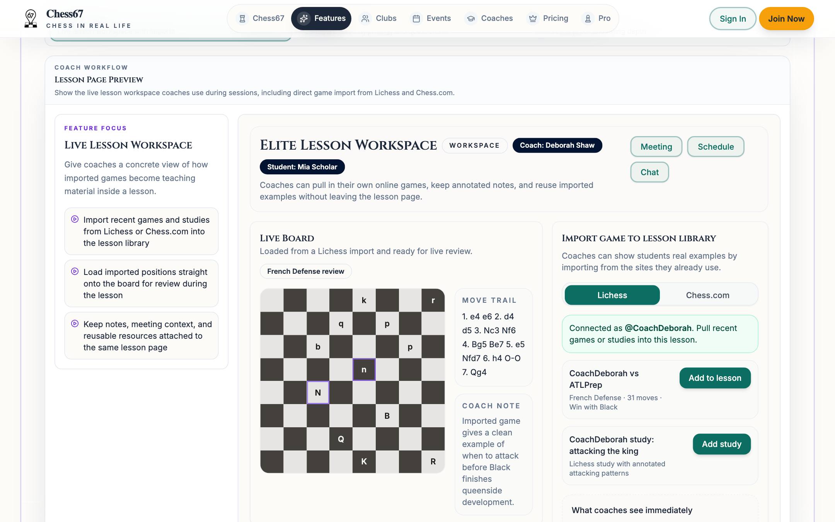Click Add to lesson for CoachDeborah vs ATLPrep
The image size is (835, 522).
click(715, 378)
